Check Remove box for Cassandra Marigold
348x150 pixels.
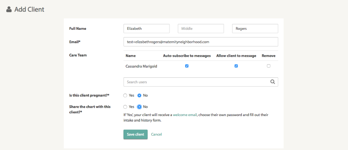point(269,66)
